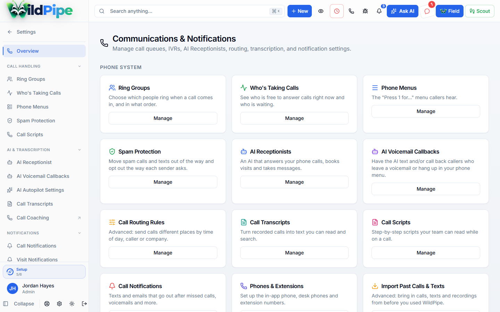Manage the Call Routing Rules card
500x312 pixels.
[163, 253]
